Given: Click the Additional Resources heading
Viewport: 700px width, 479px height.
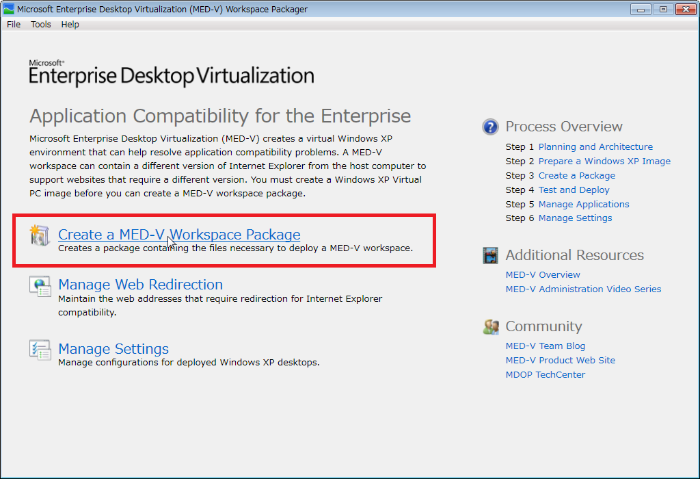Looking at the screenshot, I should pos(574,255).
